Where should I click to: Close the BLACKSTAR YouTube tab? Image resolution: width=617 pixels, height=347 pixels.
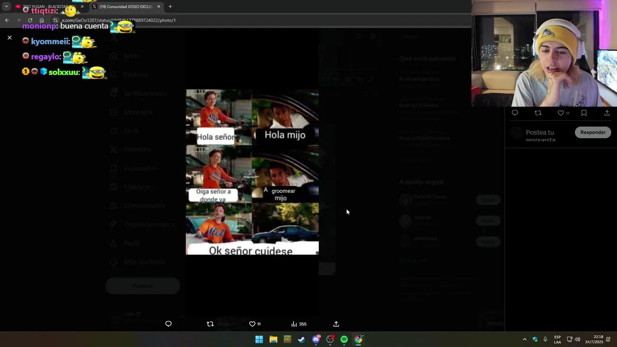pos(82,7)
